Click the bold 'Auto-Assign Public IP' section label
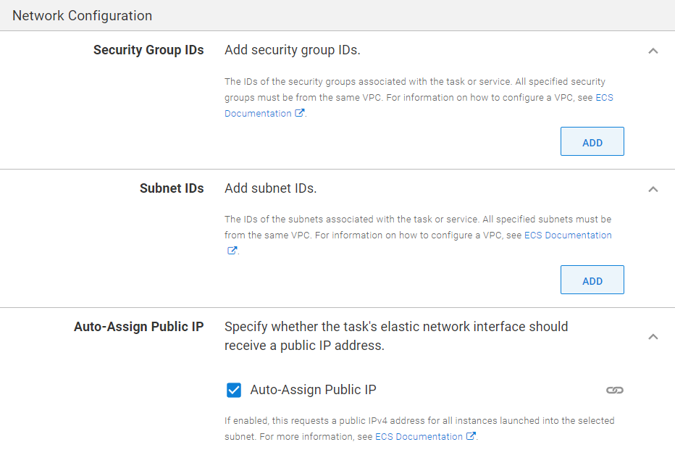 pyautogui.click(x=138, y=327)
